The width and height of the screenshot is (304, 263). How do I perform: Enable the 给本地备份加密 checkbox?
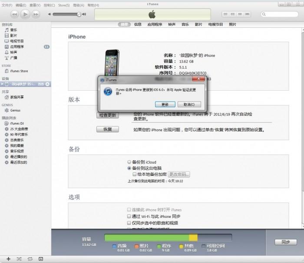[x=135, y=174]
